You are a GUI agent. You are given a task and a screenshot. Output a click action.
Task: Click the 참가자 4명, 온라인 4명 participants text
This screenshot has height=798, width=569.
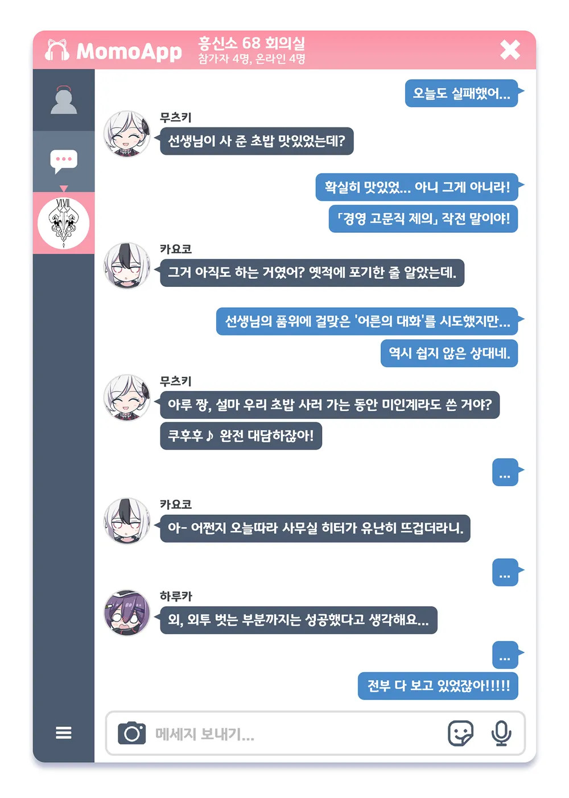pos(251,59)
